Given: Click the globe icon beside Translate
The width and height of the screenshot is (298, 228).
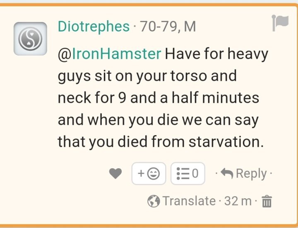Looking at the screenshot, I should pyautogui.click(x=154, y=201).
